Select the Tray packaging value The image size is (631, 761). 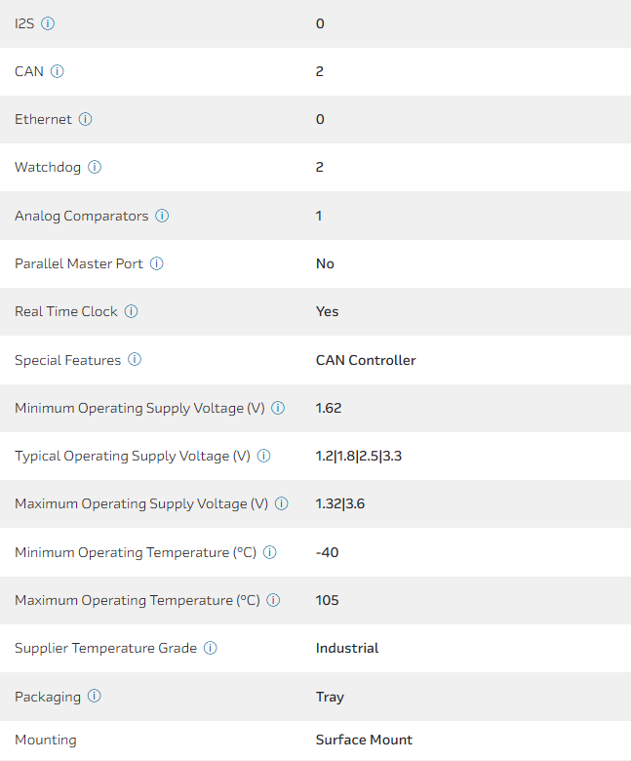[330, 697]
